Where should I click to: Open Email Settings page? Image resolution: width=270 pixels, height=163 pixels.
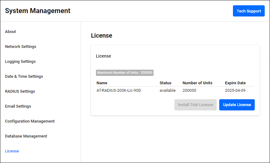click(18, 106)
